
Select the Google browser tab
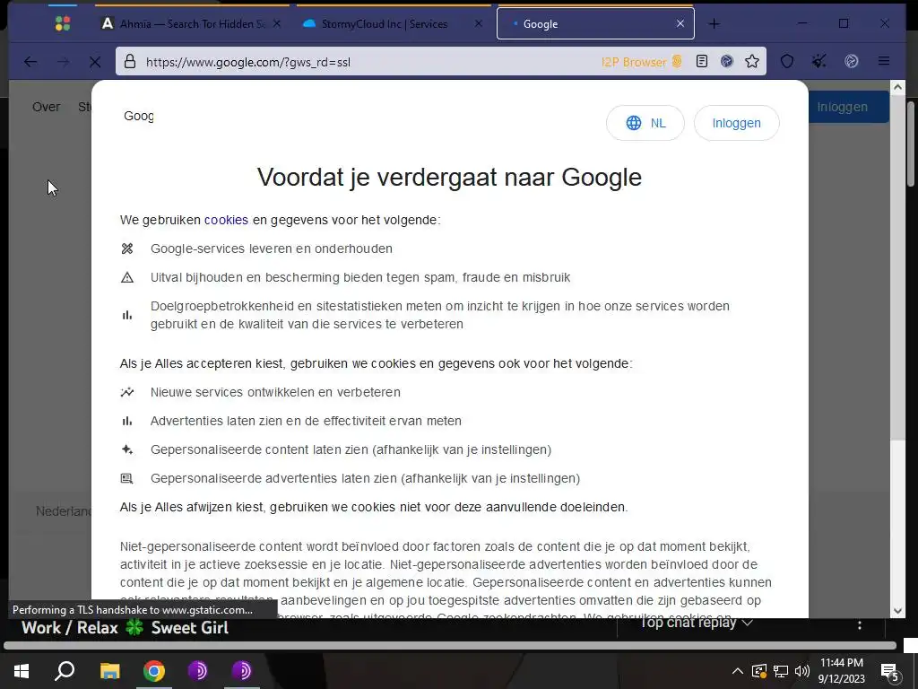pyautogui.click(x=595, y=24)
